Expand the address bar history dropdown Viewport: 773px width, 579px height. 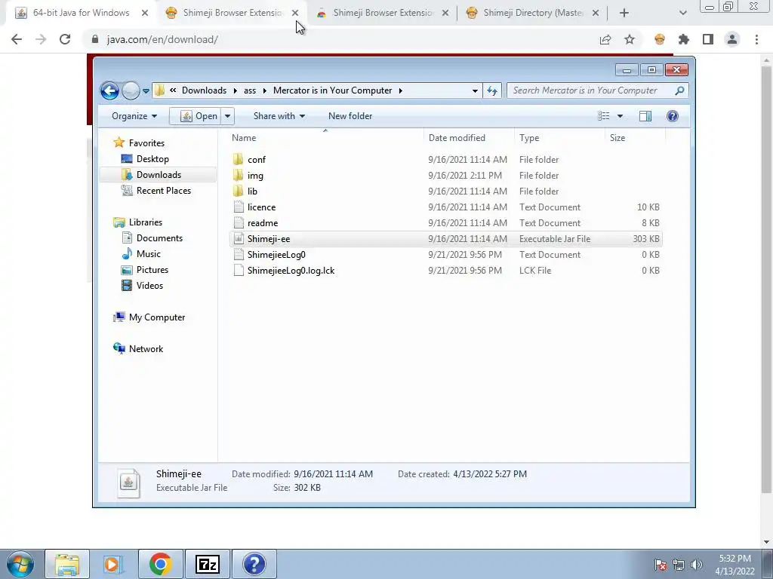(475, 90)
